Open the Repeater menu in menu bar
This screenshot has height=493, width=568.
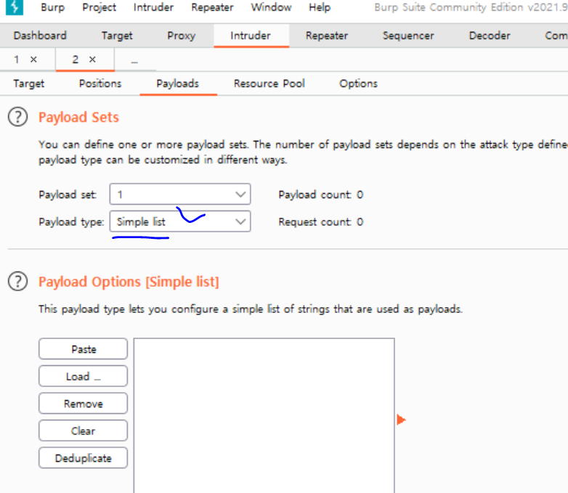[212, 7]
